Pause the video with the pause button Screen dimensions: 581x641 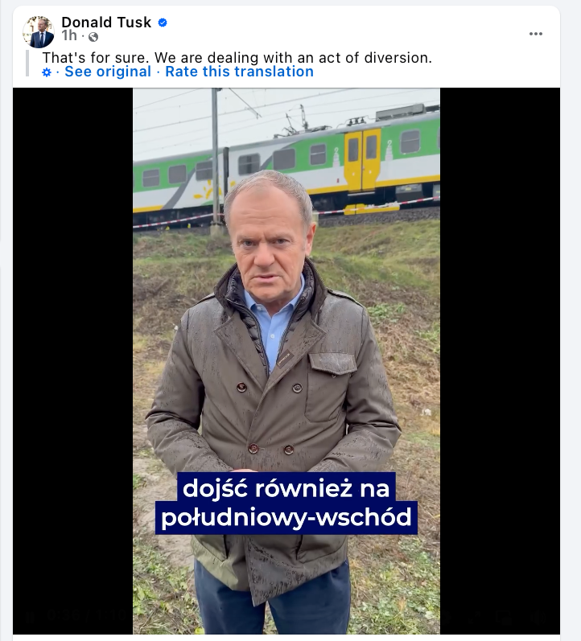pyautogui.click(x=30, y=616)
